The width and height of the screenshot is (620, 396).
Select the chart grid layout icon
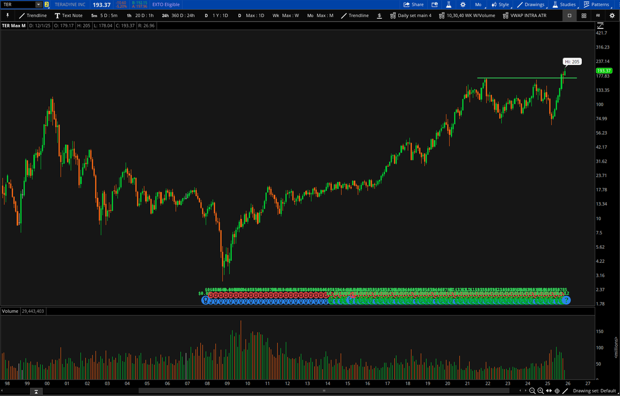[x=584, y=15]
